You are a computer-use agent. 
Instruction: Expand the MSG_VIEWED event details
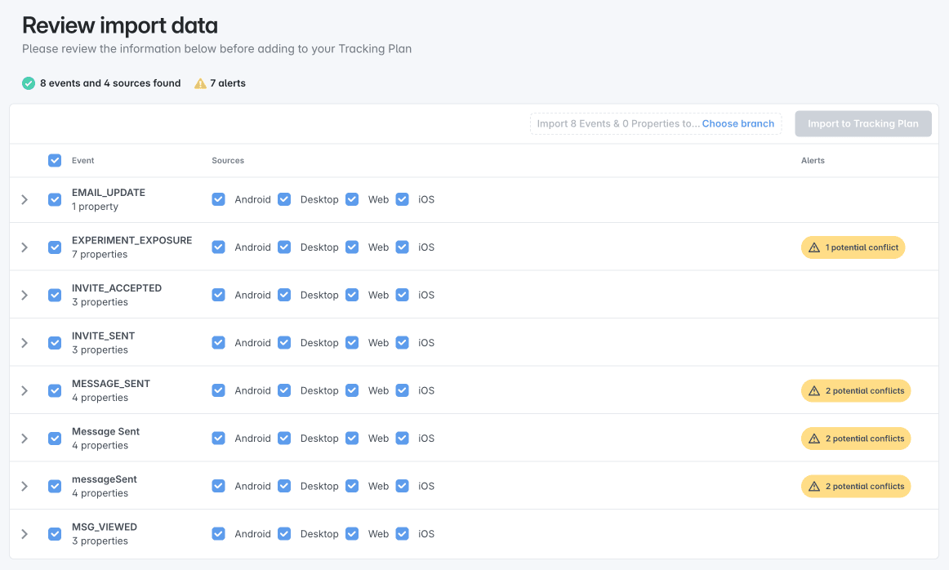coord(25,533)
